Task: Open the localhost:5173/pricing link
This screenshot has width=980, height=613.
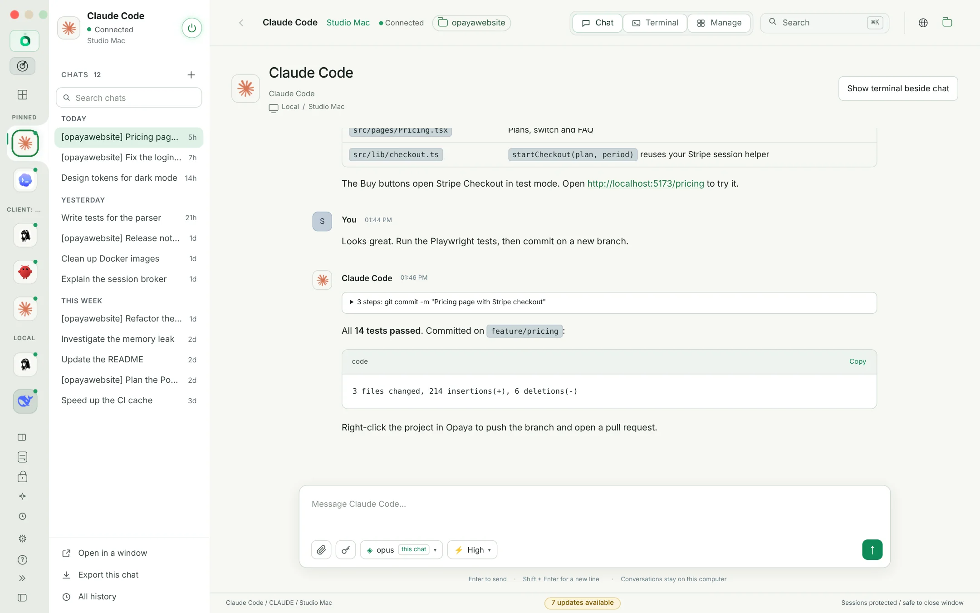Action: pyautogui.click(x=646, y=183)
